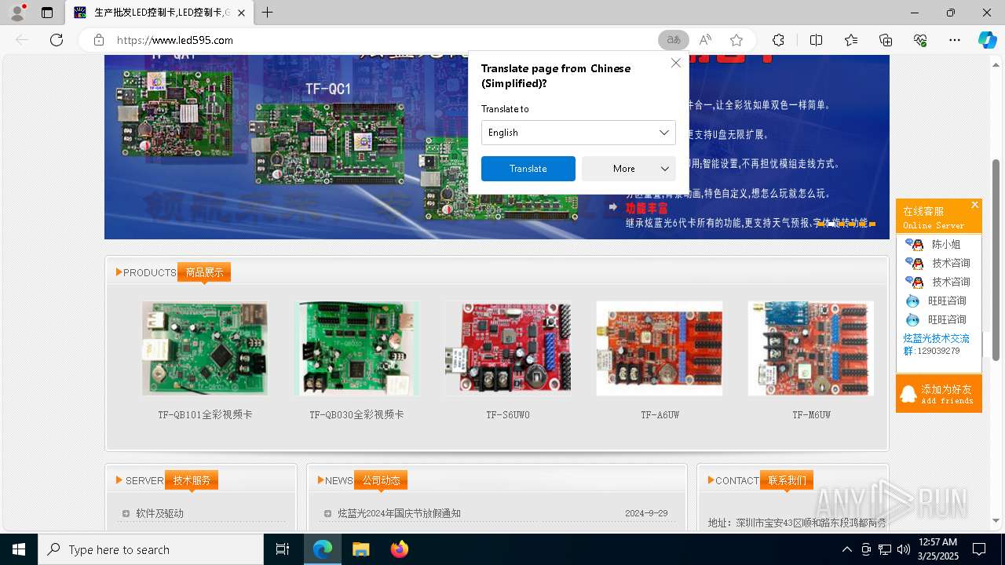Open the Extensions puzzle icon

pyautogui.click(x=778, y=40)
